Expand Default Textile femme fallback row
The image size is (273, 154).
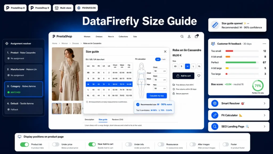pyautogui.click(x=24, y=106)
